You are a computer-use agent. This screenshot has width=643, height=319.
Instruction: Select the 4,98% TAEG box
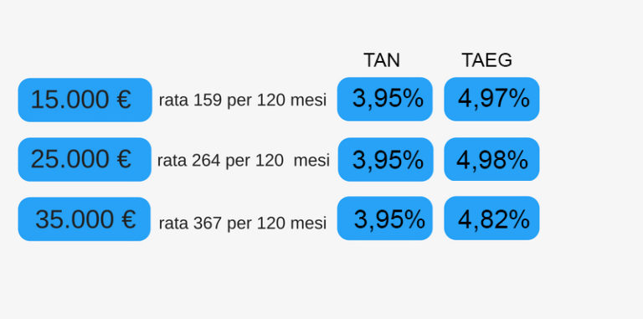491,159
